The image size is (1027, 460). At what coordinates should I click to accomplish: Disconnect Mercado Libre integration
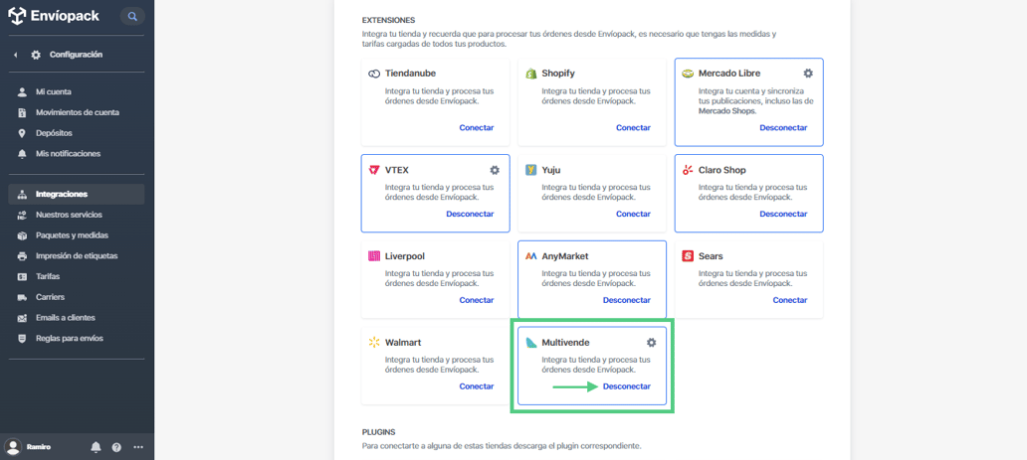pyautogui.click(x=783, y=127)
